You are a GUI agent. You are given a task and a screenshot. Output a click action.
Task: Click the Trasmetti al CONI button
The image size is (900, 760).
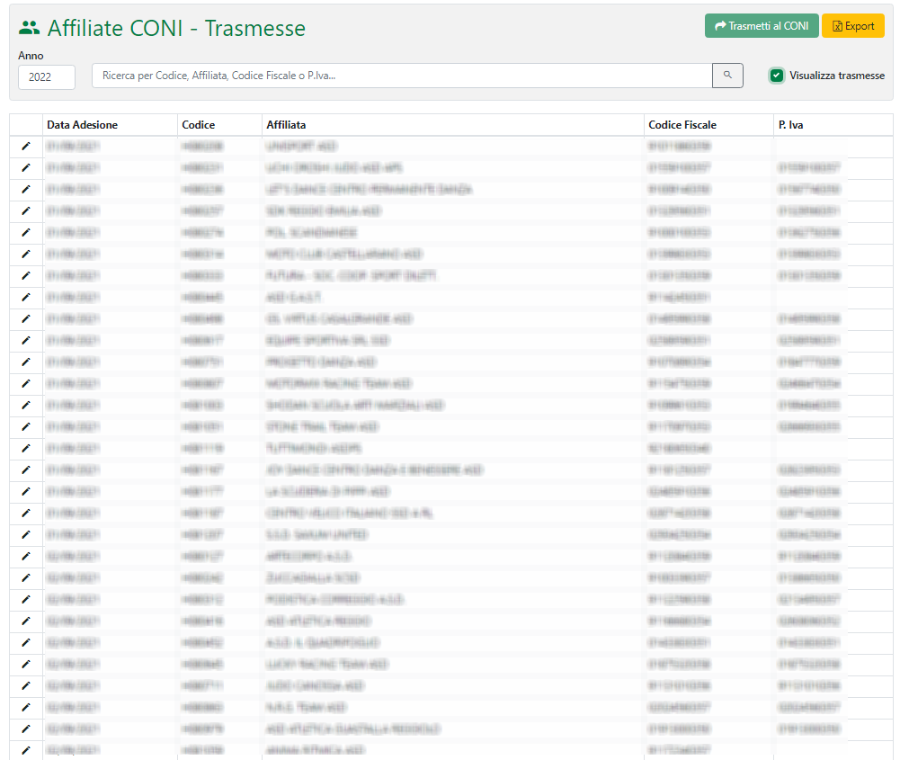(x=761, y=26)
